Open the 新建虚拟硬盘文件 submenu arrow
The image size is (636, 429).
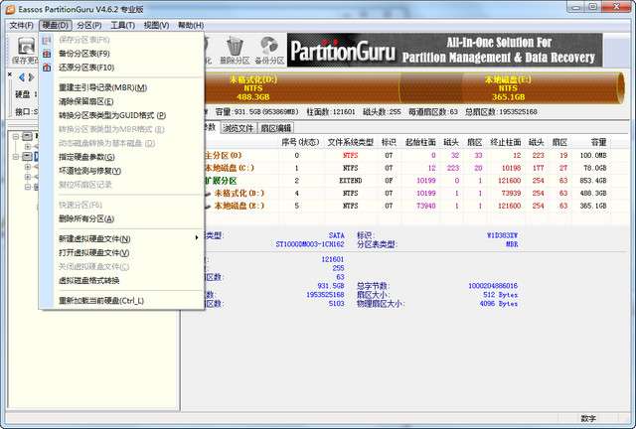coord(197,237)
